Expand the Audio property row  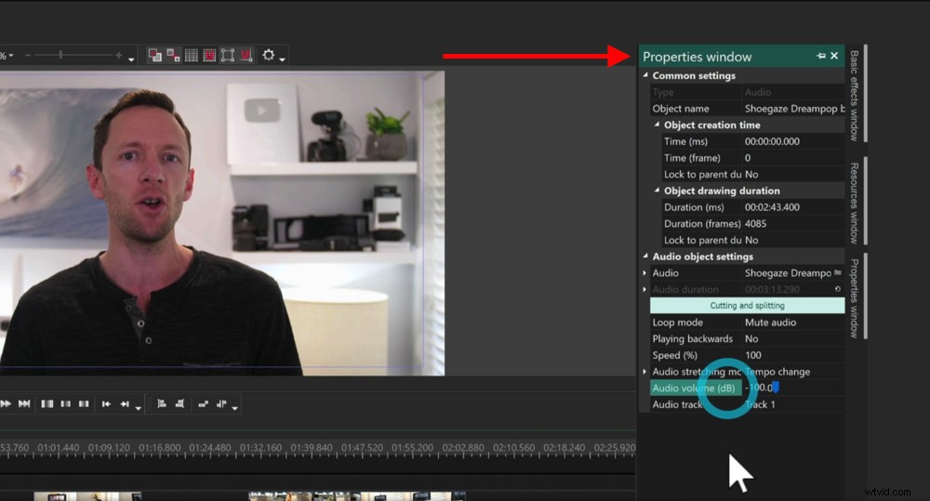coord(644,272)
